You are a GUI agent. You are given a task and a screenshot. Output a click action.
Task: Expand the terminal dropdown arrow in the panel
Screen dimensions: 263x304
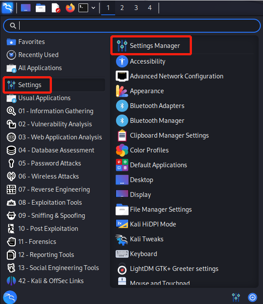(x=93, y=8)
